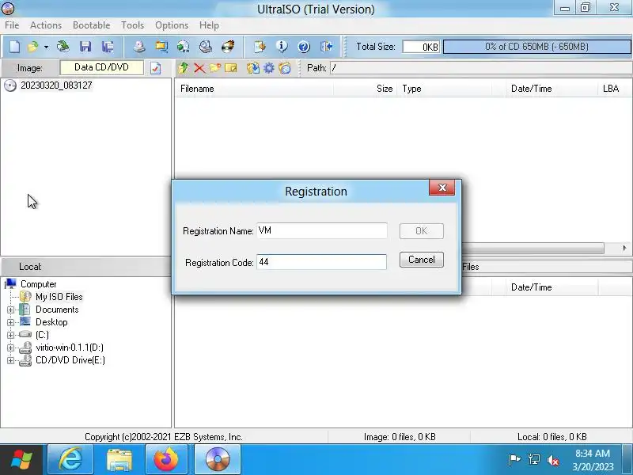Expand the Documents tree node
Screen dimensions: 633x475
click(11, 310)
